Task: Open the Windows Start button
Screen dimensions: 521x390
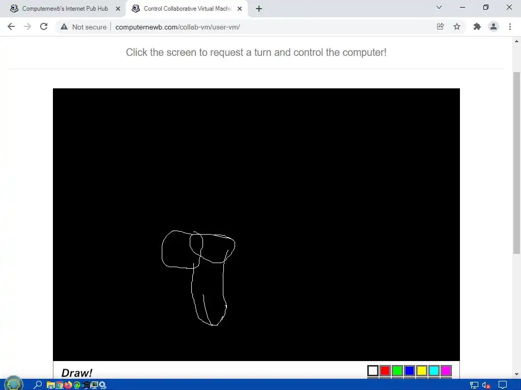Action: (x=14, y=384)
